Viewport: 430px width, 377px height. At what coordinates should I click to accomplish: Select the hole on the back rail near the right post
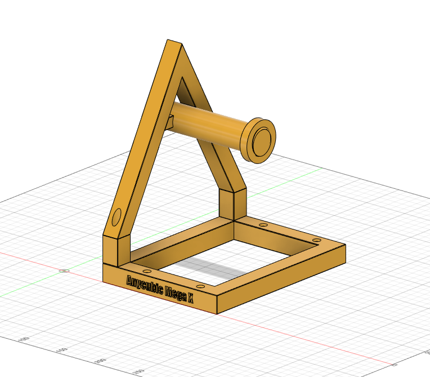point(263,225)
